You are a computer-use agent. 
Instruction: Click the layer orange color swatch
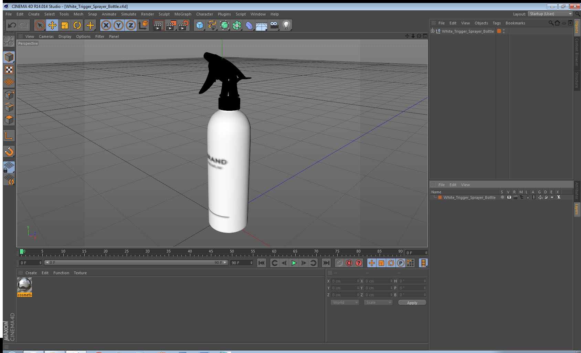[x=440, y=197]
